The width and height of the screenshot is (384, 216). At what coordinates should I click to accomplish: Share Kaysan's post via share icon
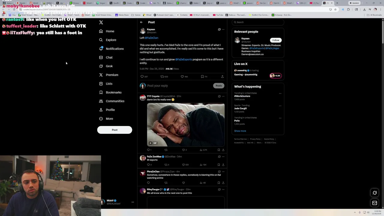(x=222, y=76)
